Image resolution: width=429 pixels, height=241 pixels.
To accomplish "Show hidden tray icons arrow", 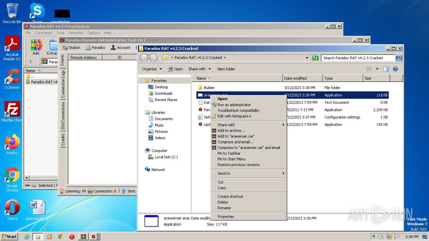I will [x=374, y=237].
